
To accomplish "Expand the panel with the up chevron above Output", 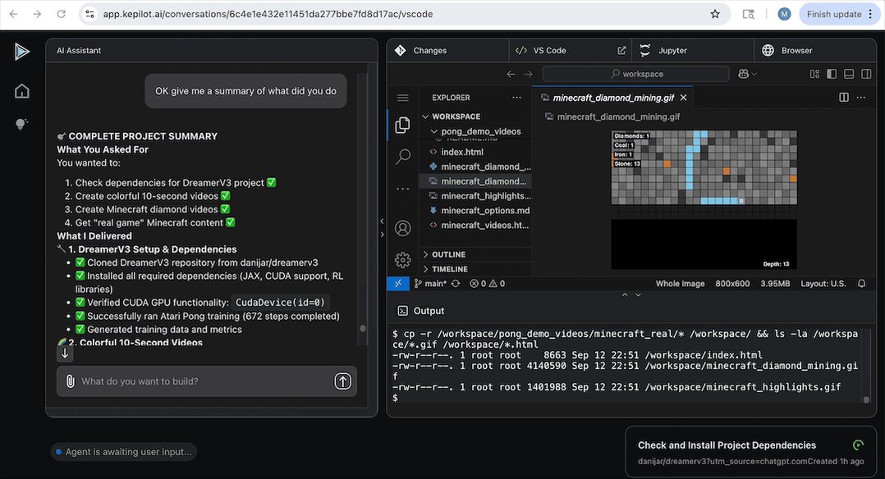I will pyautogui.click(x=625, y=295).
